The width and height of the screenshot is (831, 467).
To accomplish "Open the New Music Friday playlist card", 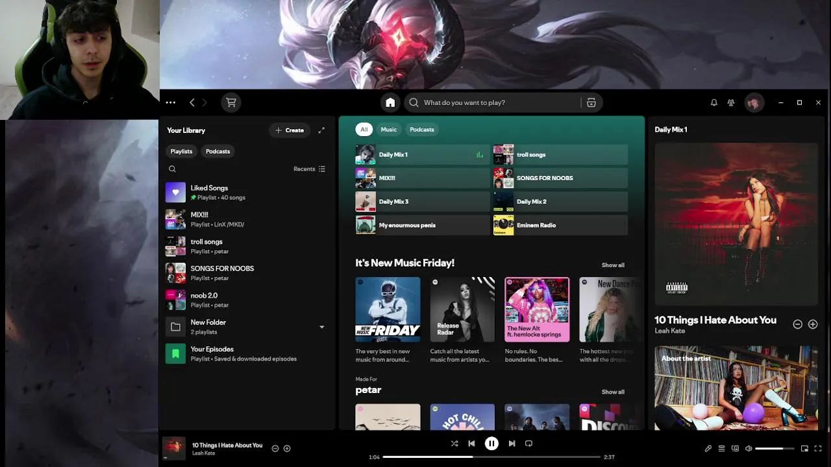I will [388, 320].
